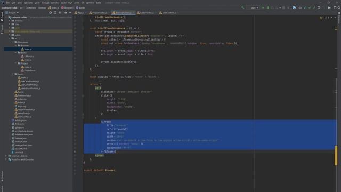This screenshot has width=341, height=192.
Task: Click the Containers breadcrumb in navigation bar
Action: [30, 7]
